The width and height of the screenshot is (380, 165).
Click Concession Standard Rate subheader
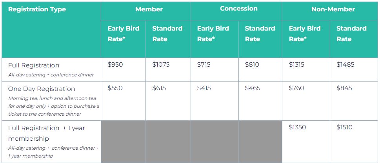[260, 34]
